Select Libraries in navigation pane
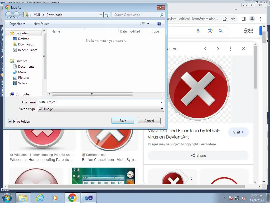The image size is (270, 203). coord(21,61)
